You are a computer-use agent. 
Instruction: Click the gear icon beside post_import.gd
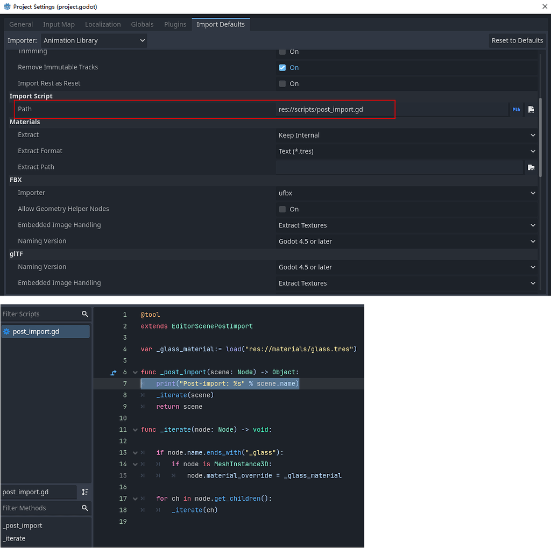(x=6, y=331)
